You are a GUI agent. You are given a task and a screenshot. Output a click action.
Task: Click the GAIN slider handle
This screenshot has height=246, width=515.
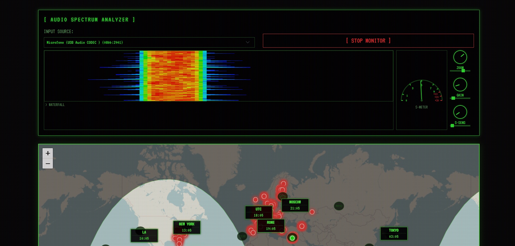453,98
